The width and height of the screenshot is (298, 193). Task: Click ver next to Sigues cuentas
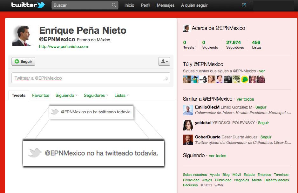[262, 71]
